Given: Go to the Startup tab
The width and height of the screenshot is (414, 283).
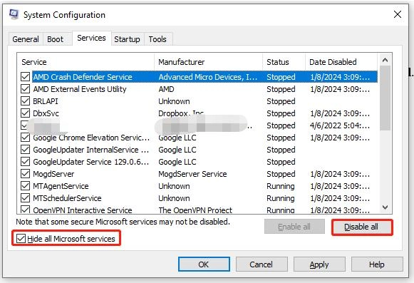Looking at the screenshot, I should coord(127,39).
